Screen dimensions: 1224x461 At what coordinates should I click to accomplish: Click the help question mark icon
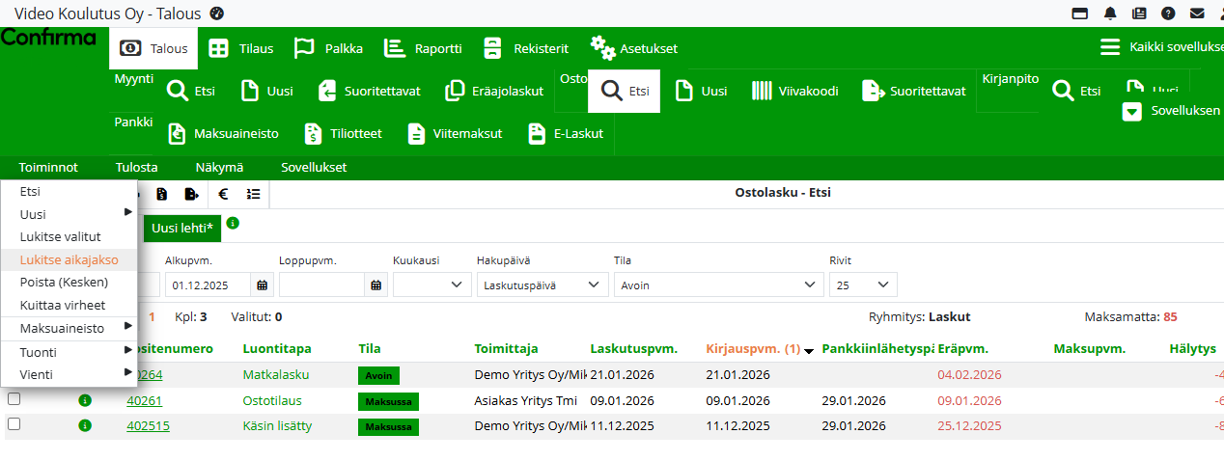pyautogui.click(x=1168, y=14)
